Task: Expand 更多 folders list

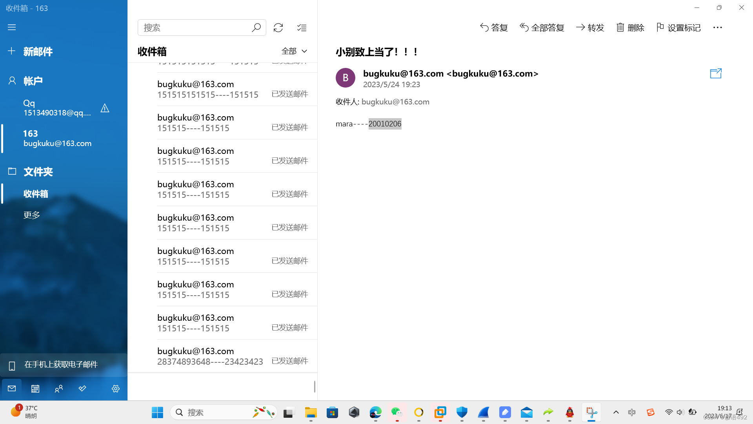Action: pyautogui.click(x=32, y=215)
